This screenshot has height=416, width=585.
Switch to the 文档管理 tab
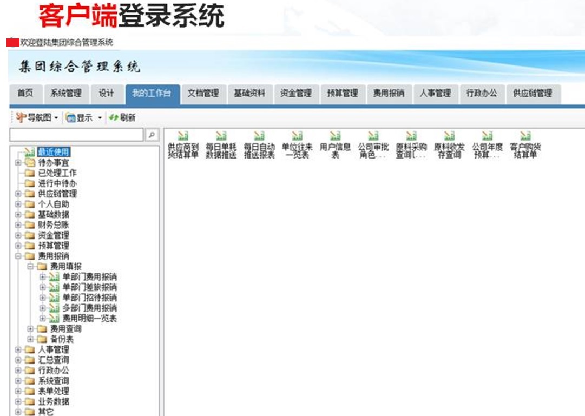[203, 93]
